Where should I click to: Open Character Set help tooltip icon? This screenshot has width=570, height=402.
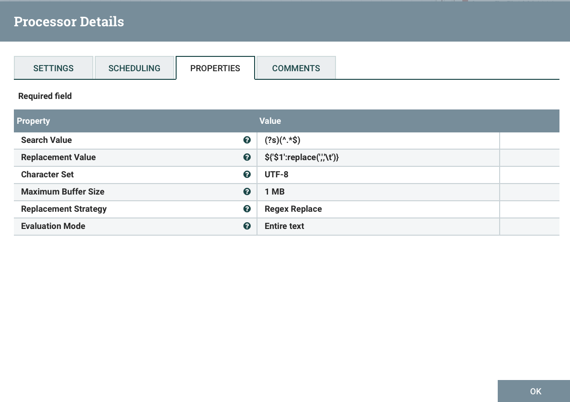pyautogui.click(x=247, y=174)
